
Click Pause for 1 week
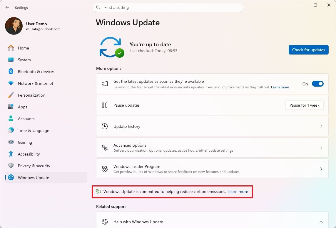(304, 105)
